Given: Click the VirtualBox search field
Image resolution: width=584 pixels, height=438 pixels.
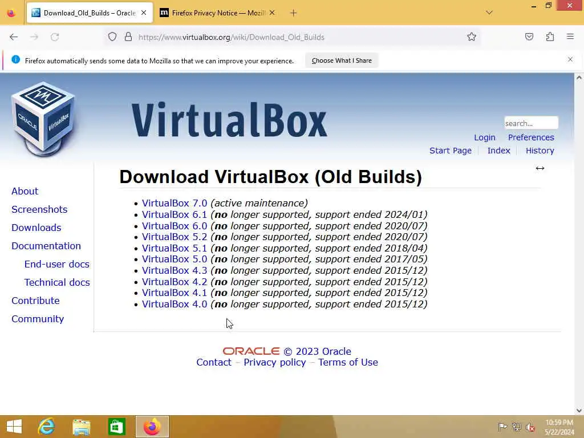Looking at the screenshot, I should pos(531,123).
